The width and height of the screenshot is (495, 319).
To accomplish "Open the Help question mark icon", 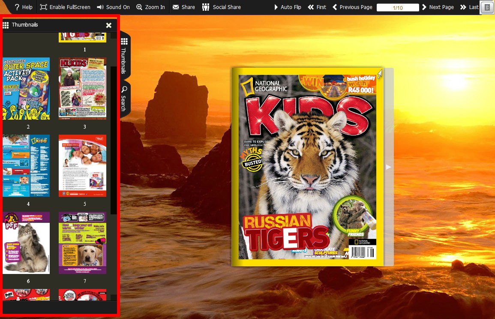I will [17, 7].
